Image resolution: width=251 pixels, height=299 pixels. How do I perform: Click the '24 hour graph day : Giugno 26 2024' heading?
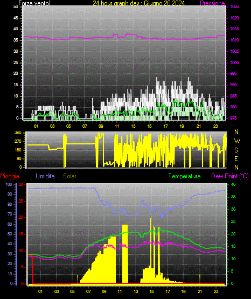139,3
